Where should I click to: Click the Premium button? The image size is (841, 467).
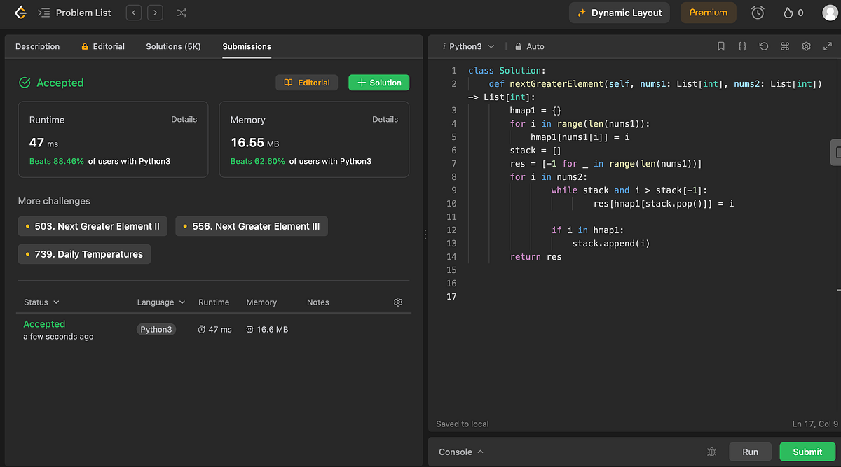point(708,12)
